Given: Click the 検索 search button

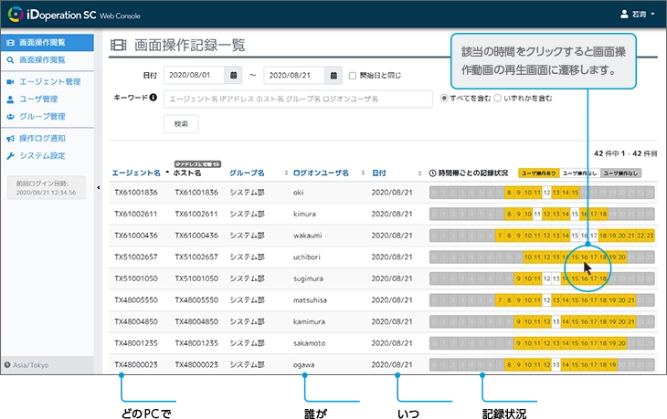Looking at the screenshot, I should coord(180,123).
